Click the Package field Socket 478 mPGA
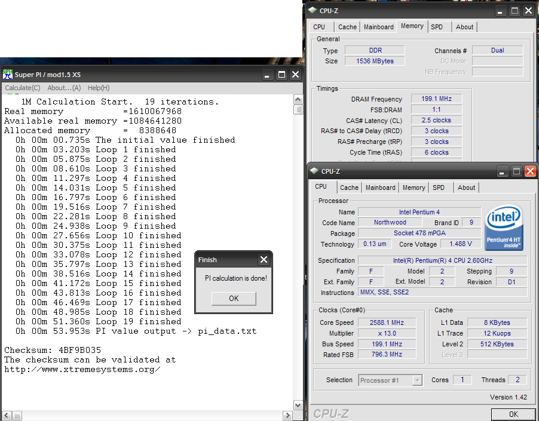539x421 pixels. (419, 233)
